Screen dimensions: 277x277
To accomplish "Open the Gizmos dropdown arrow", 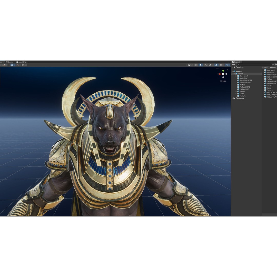I will point(229,65).
